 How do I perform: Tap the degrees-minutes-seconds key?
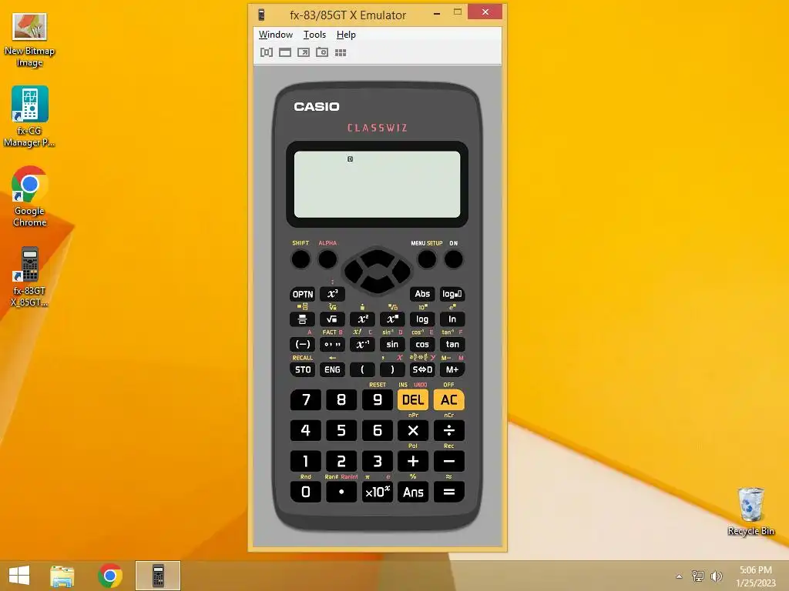click(x=333, y=344)
